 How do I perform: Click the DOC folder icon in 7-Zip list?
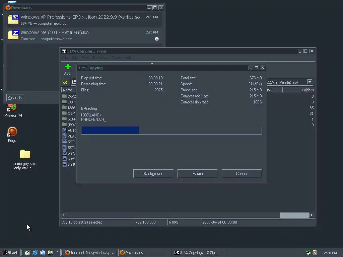point(64,96)
